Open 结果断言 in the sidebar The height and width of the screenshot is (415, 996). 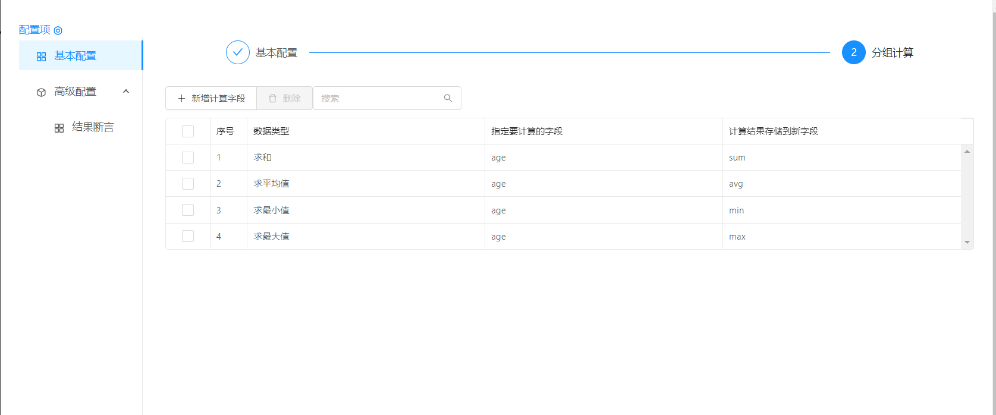(92, 127)
